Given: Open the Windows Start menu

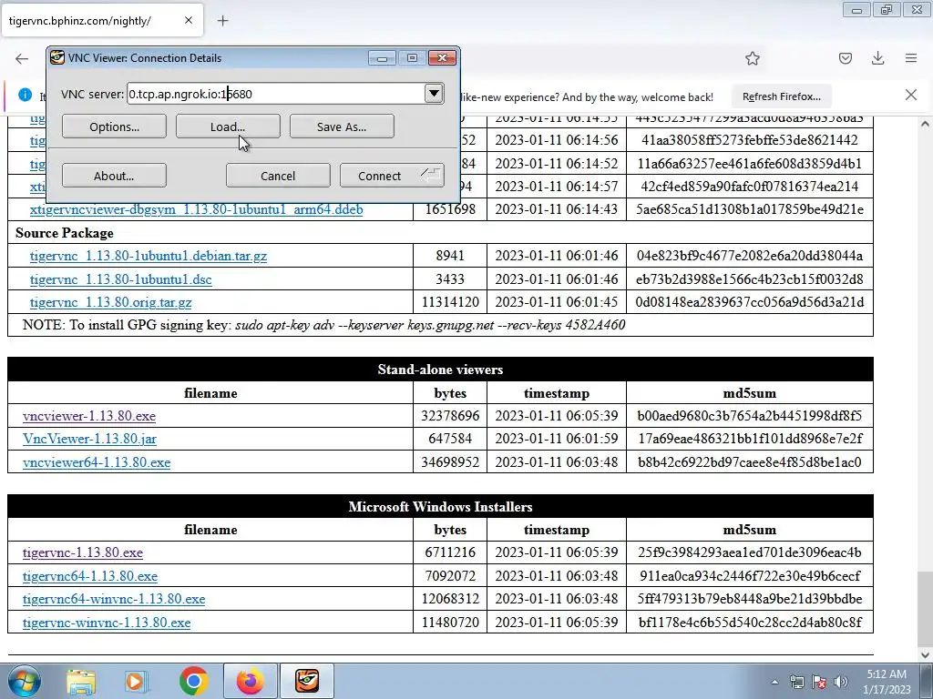Looking at the screenshot, I should pos(25,681).
